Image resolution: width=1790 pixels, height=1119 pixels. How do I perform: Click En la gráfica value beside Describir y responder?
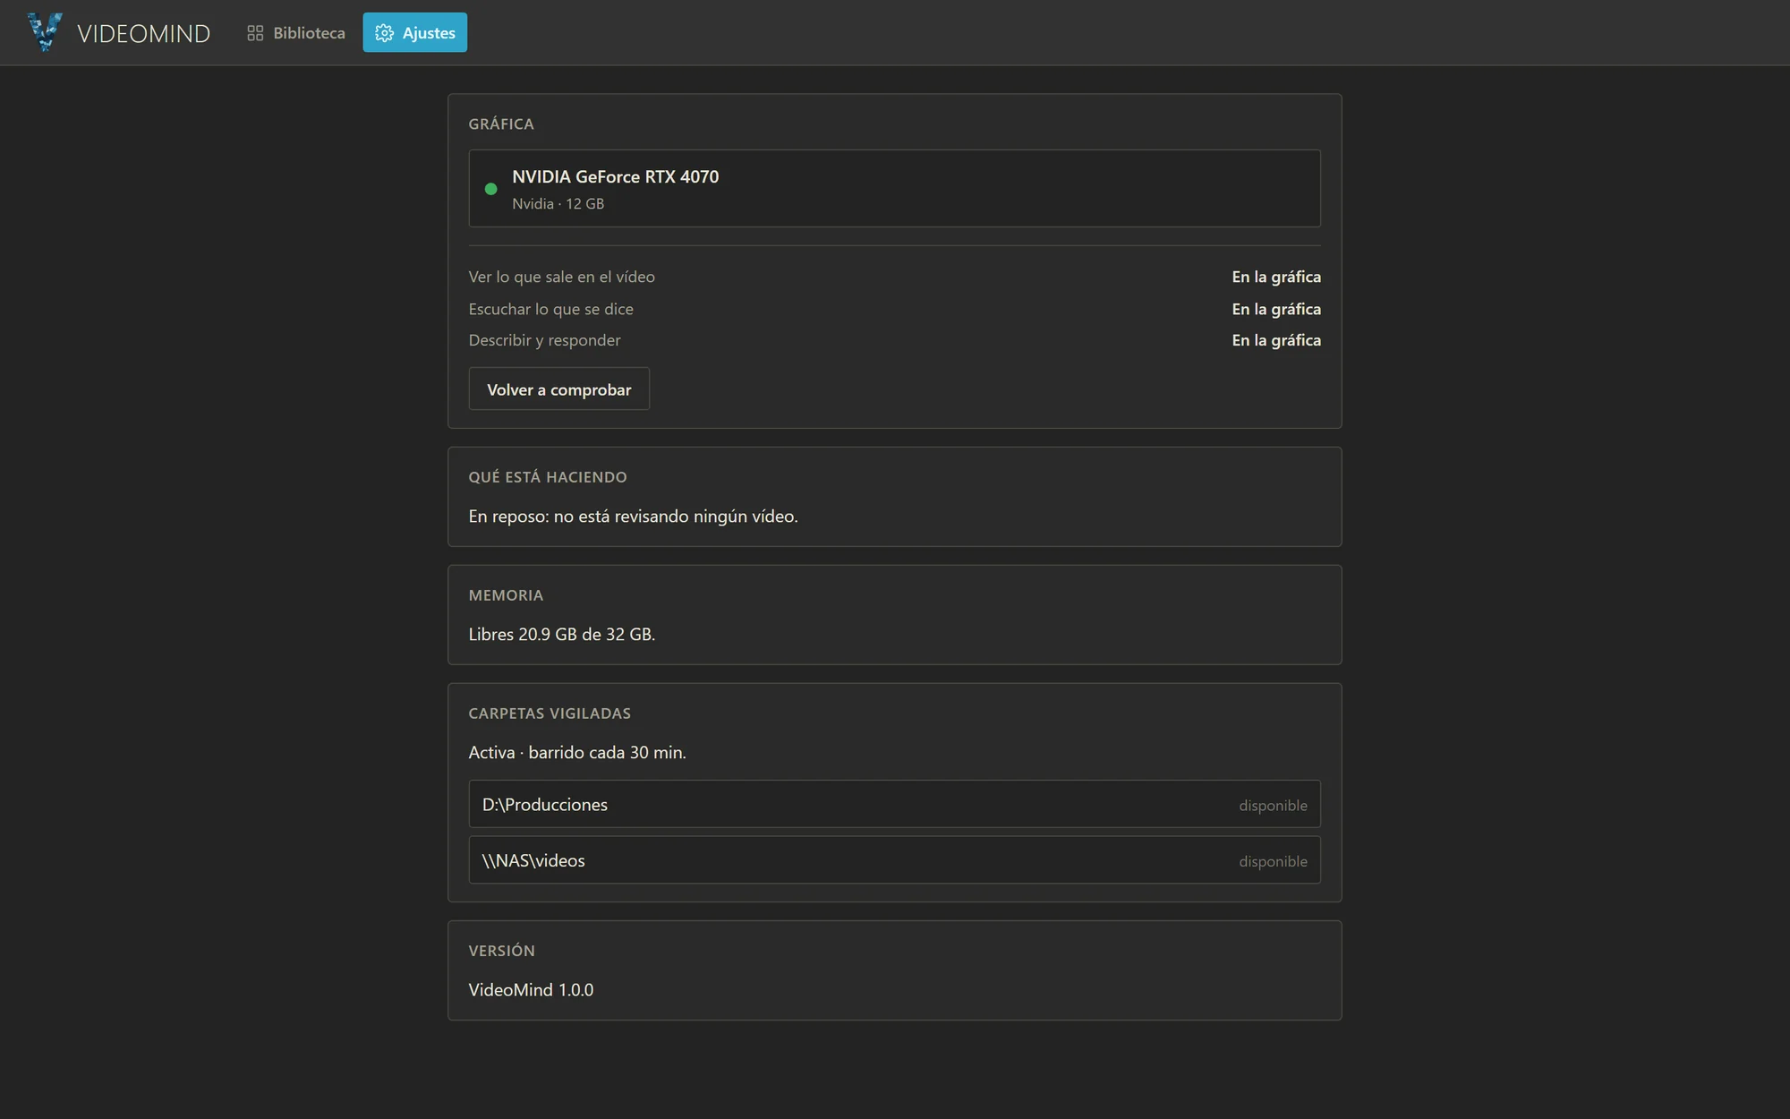[1275, 340]
